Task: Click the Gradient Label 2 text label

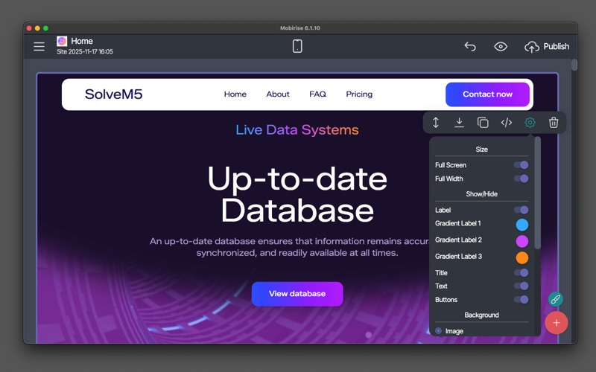Action: [x=458, y=240]
